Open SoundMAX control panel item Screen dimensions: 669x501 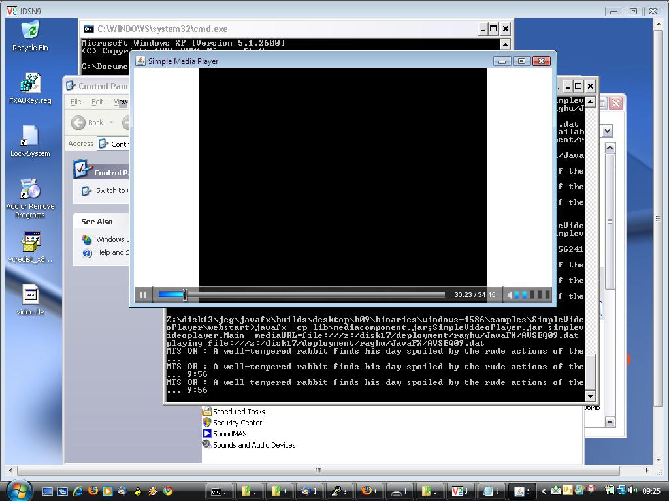coord(229,434)
